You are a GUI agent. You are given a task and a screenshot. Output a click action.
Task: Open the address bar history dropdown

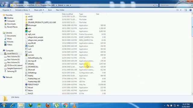coord(153,5)
